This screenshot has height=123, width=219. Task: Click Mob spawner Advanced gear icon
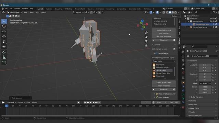point(174,90)
